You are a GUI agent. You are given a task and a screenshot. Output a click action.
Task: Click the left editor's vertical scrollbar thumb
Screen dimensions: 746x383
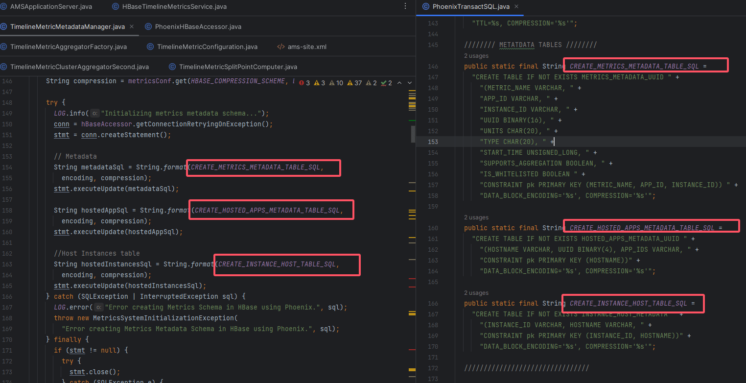[x=413, y=134]
